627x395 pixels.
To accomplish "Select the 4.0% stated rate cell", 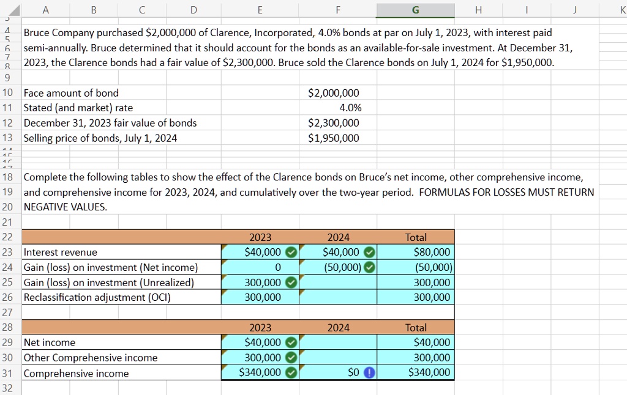I will tap(337, 108).
